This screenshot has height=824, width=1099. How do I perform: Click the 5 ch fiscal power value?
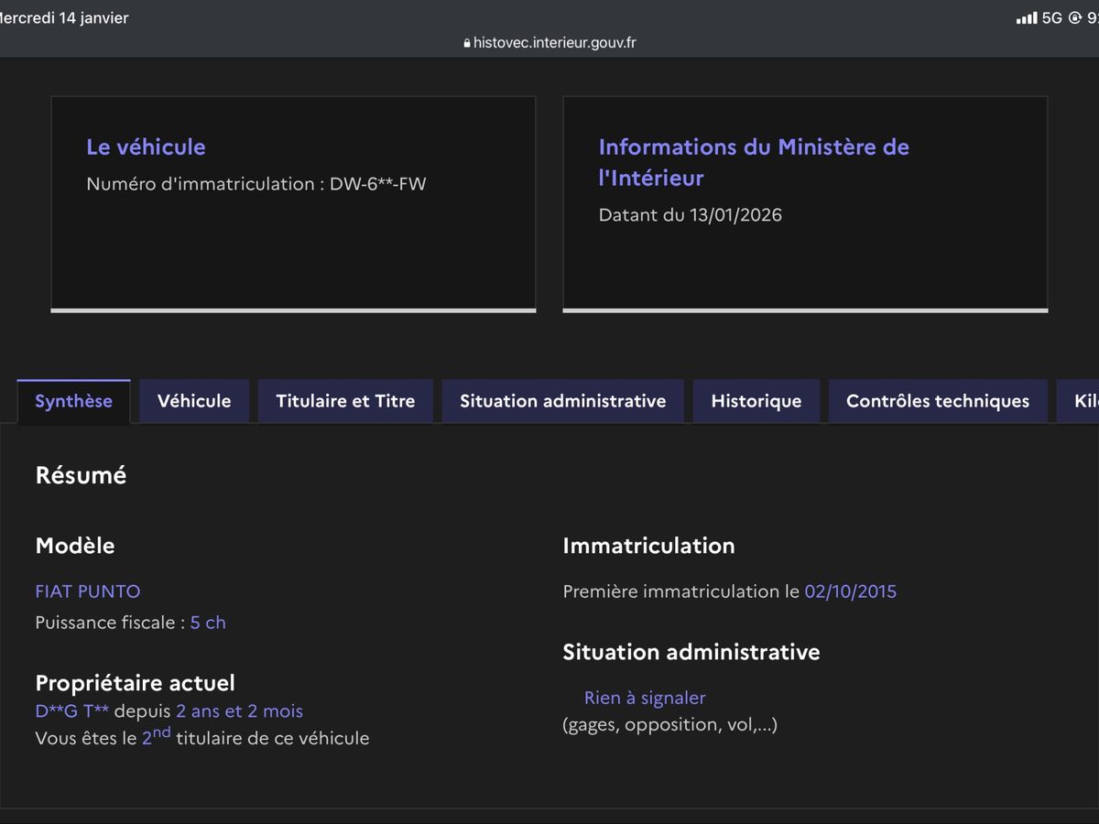coord(208,623)
